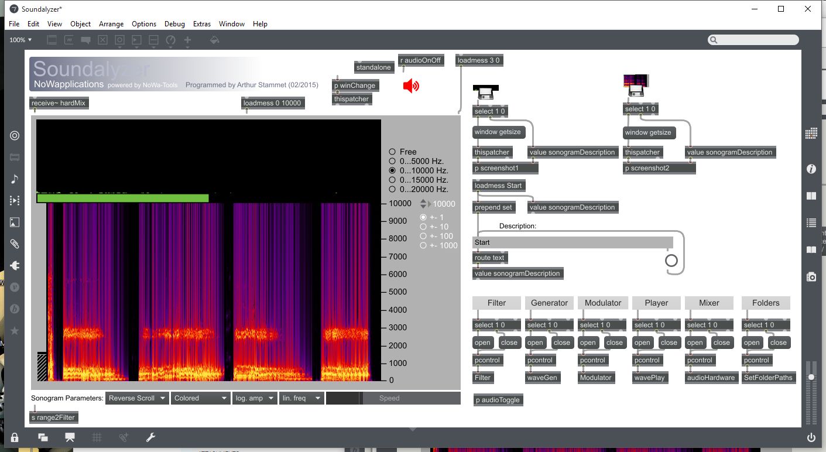Screen dimensions: 826x452
Task: Click the red speaker audio icon
Action: pyautogui.click(x=412, y=87)
